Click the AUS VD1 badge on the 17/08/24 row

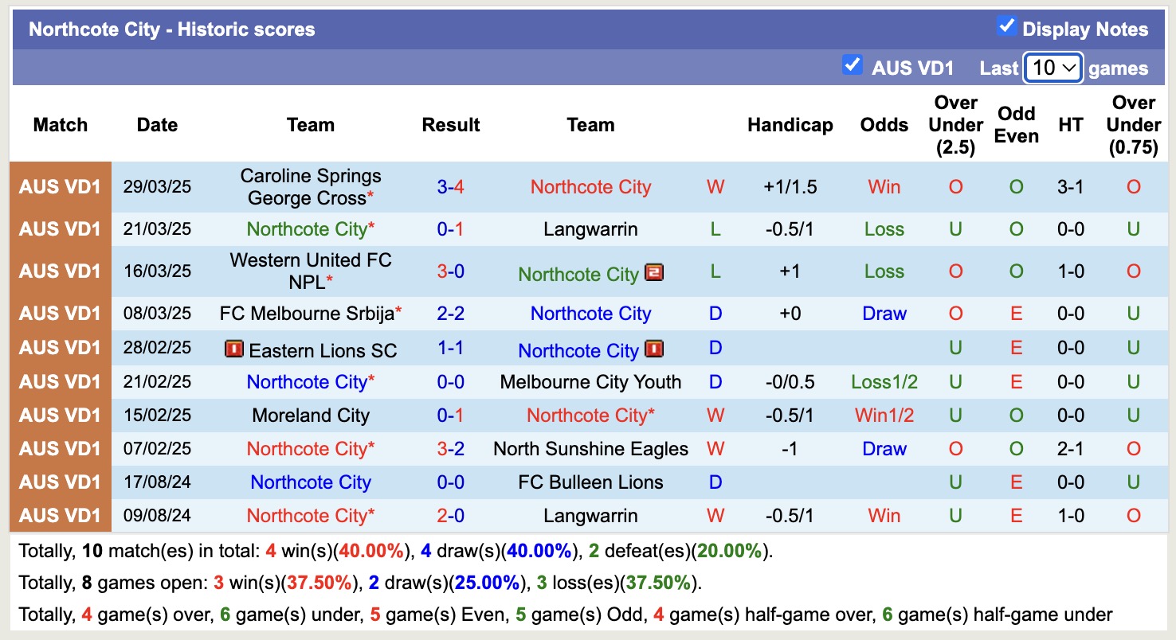(x=60, y=482)
